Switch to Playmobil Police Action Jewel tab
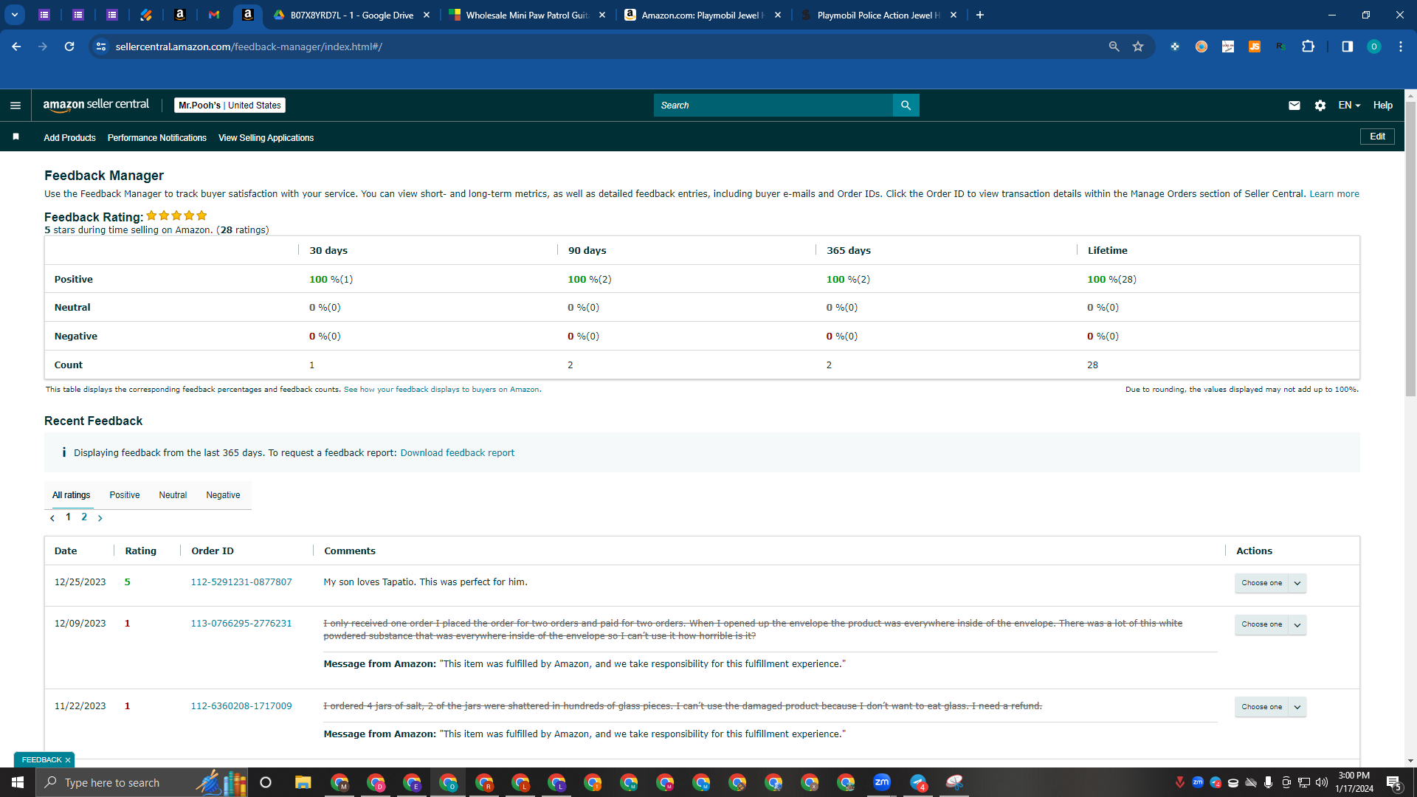The width and height of the screenshot is (1417, 797). 878,15
